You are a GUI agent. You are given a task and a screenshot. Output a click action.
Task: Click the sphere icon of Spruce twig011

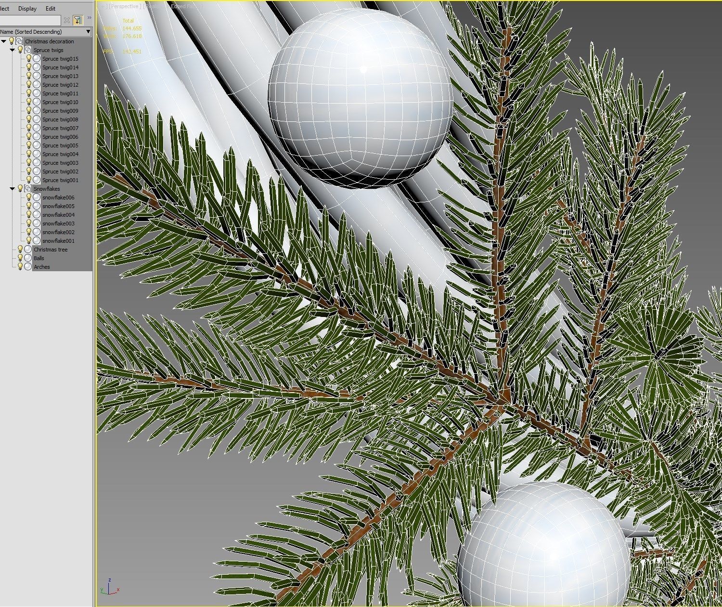(37, 93)
